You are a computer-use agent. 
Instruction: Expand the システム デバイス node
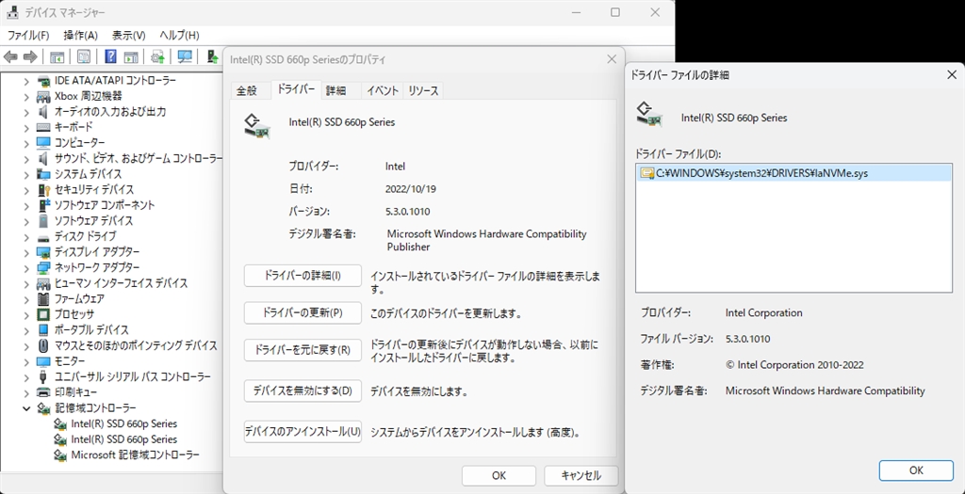click(x=26, y=174)
